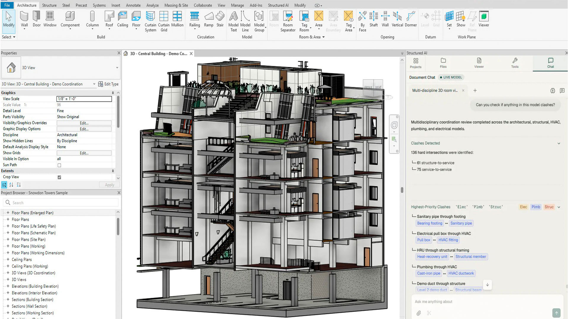The height and width of the screenshot is (319, 568).
Task: Select the Mullion tool
Action: (177, 19)
